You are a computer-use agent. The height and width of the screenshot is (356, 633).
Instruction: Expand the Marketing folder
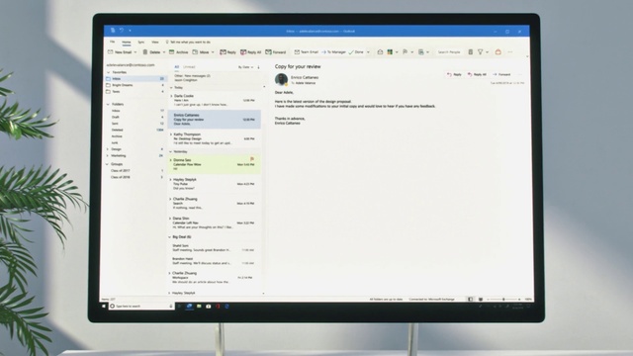tap(108, 156)
